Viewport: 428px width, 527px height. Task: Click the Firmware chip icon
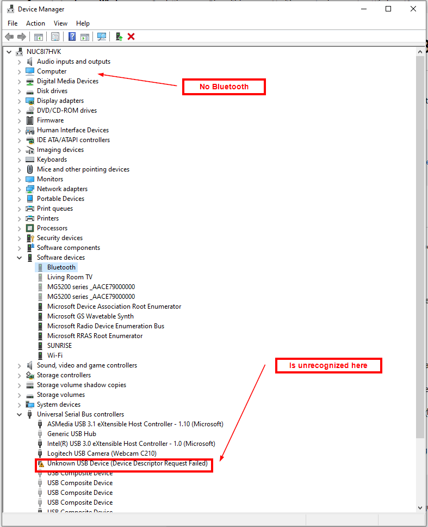(30, 120)
